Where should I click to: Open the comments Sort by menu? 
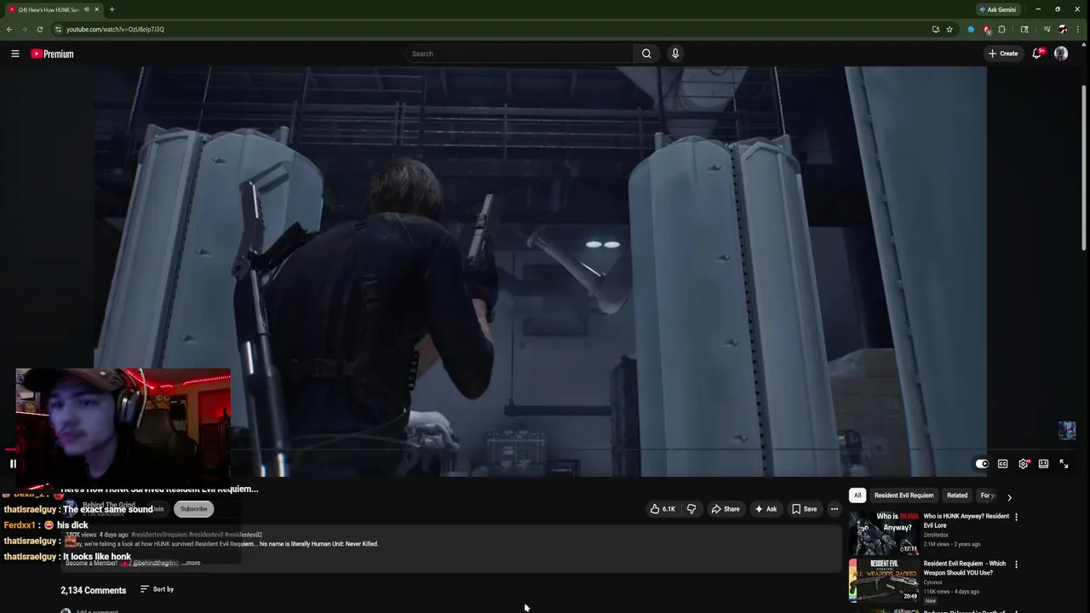158,589
